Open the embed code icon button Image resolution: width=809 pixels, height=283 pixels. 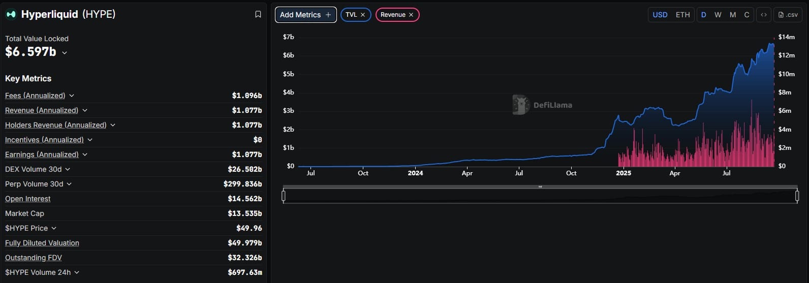point(764,15)
